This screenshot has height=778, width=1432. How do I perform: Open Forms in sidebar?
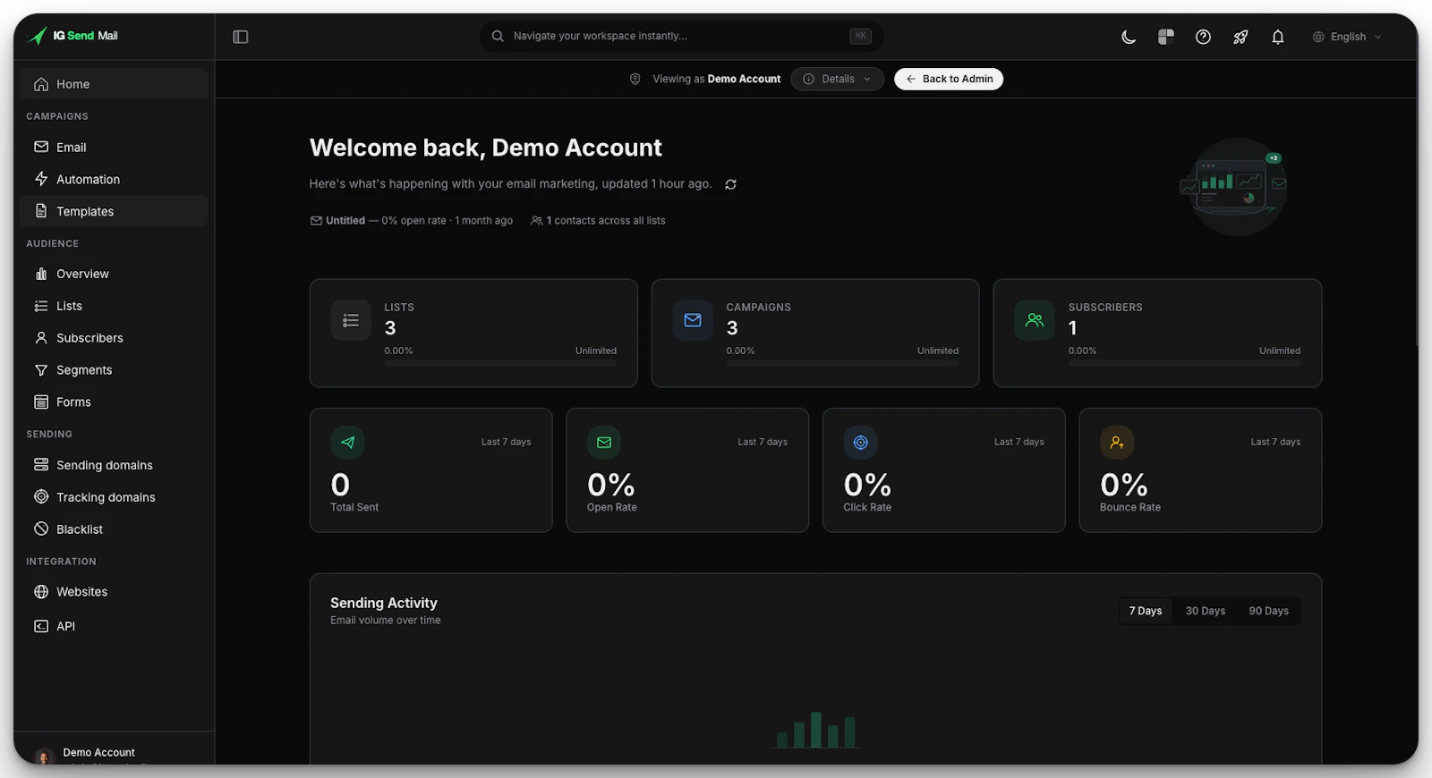(x=114, y=402)
